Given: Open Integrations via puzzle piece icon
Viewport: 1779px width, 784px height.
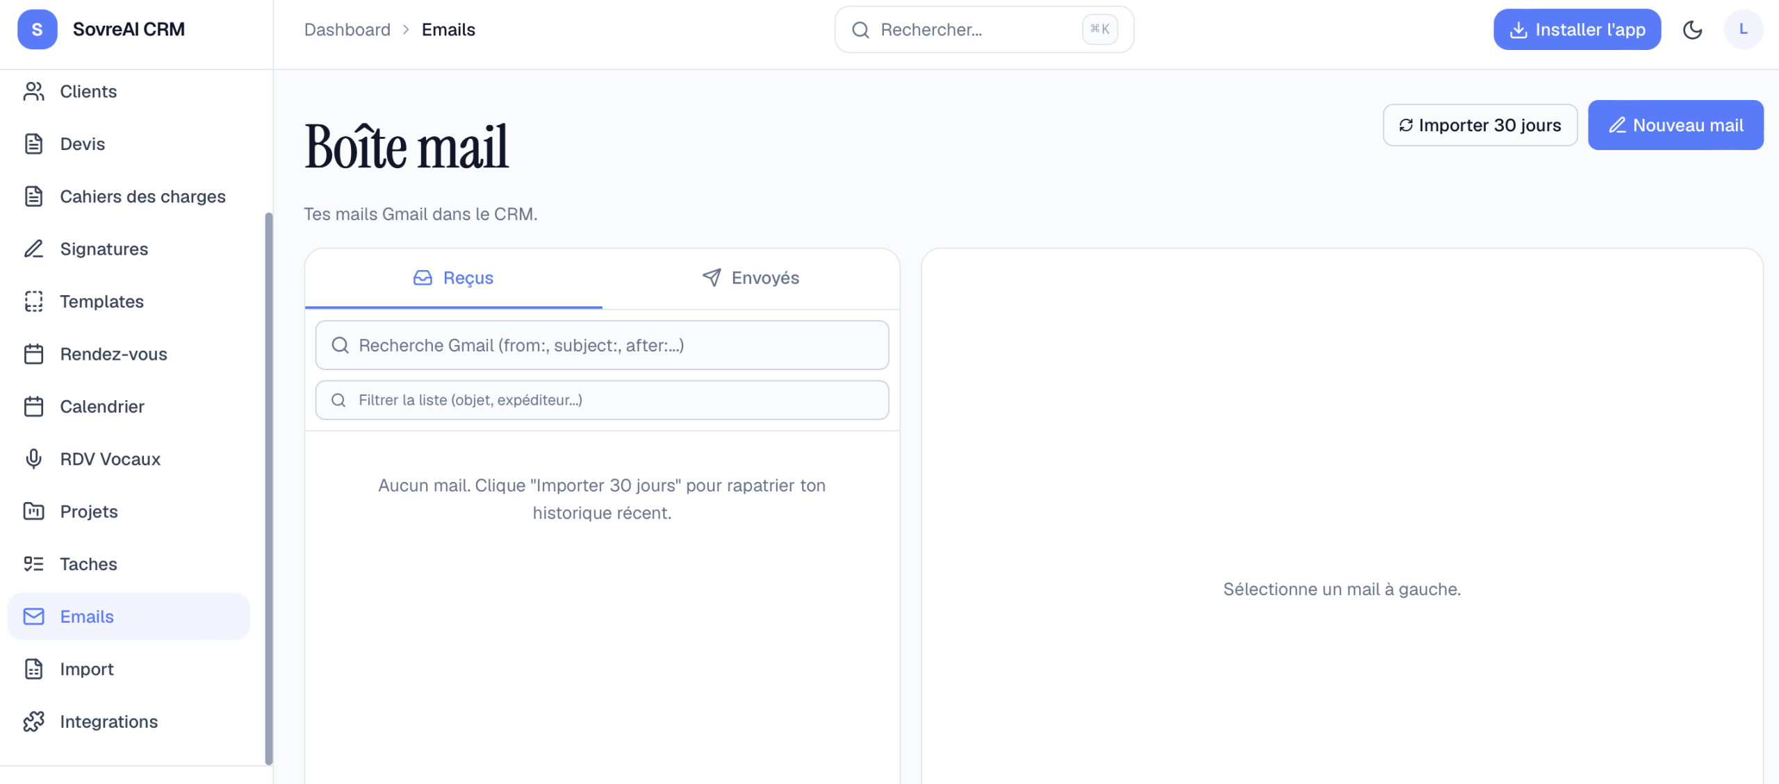Looking at the screenshot, I should (33, 722).
